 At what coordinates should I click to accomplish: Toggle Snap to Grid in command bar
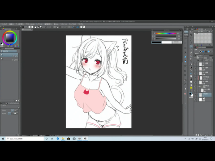[78, 27]
